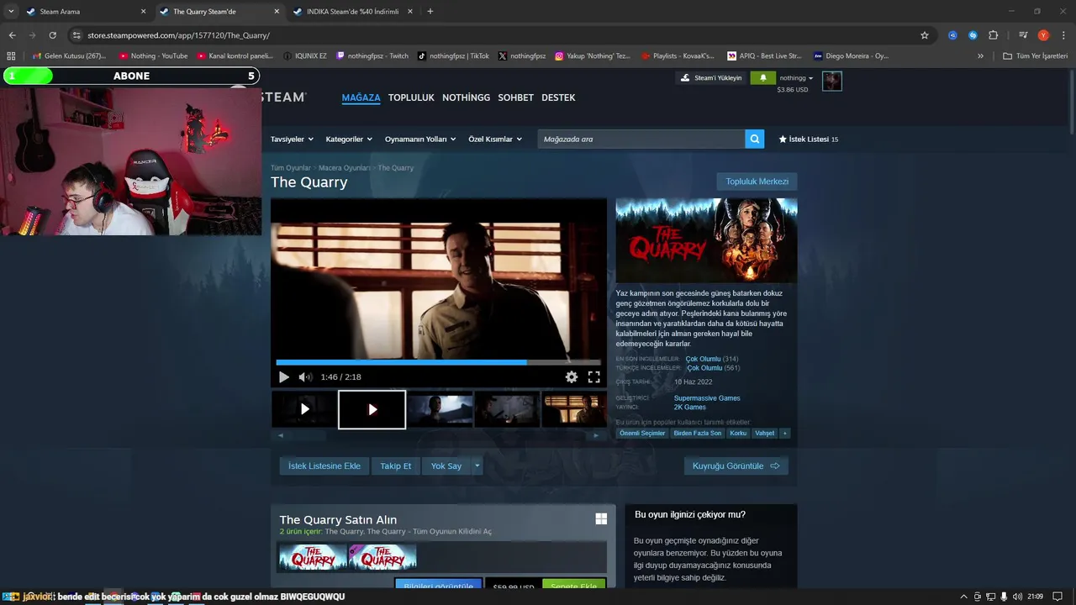Viewport: 1076px width, 605px height.
Task: Click Steam'i Yükleyin button
Action: point(711,78)
